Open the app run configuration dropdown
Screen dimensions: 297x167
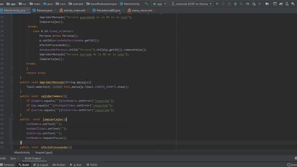[x=160, y=4]
